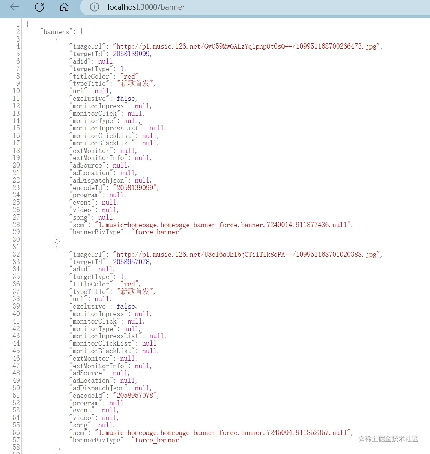Select scm value ending 7245004.911852357.null
The width and height of the screenshot is (430, 454).
coord(223,433)
